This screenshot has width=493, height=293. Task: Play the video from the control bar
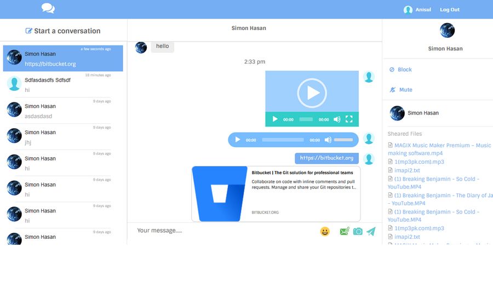click(x=275, y=119)
